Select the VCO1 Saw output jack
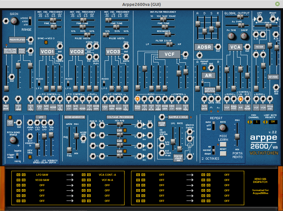The image size is (283, 211). (60, 46)
